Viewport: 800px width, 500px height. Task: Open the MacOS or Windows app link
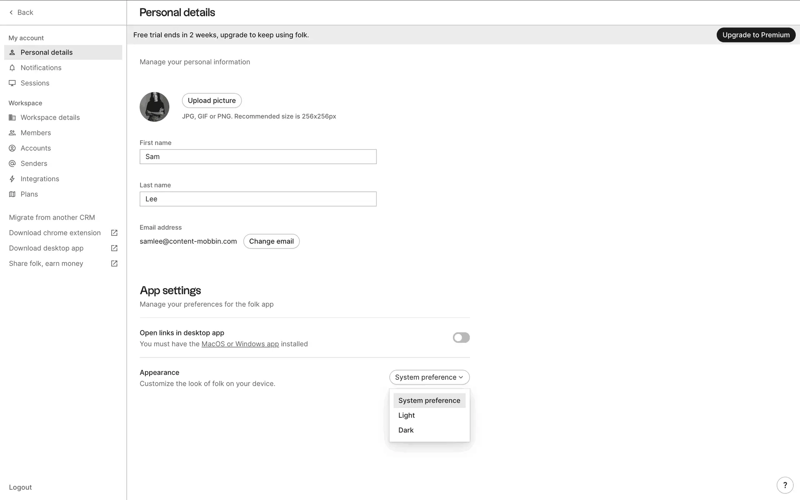point(240,344)
